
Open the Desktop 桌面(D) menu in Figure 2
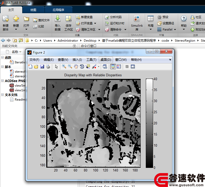pyautogui.click(x=106, y=60)
